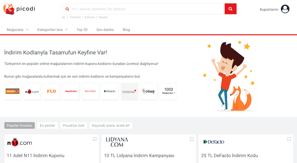Open the MediaMarkt store logo tile
Screen dimensions: 297x163
[71, 91]
